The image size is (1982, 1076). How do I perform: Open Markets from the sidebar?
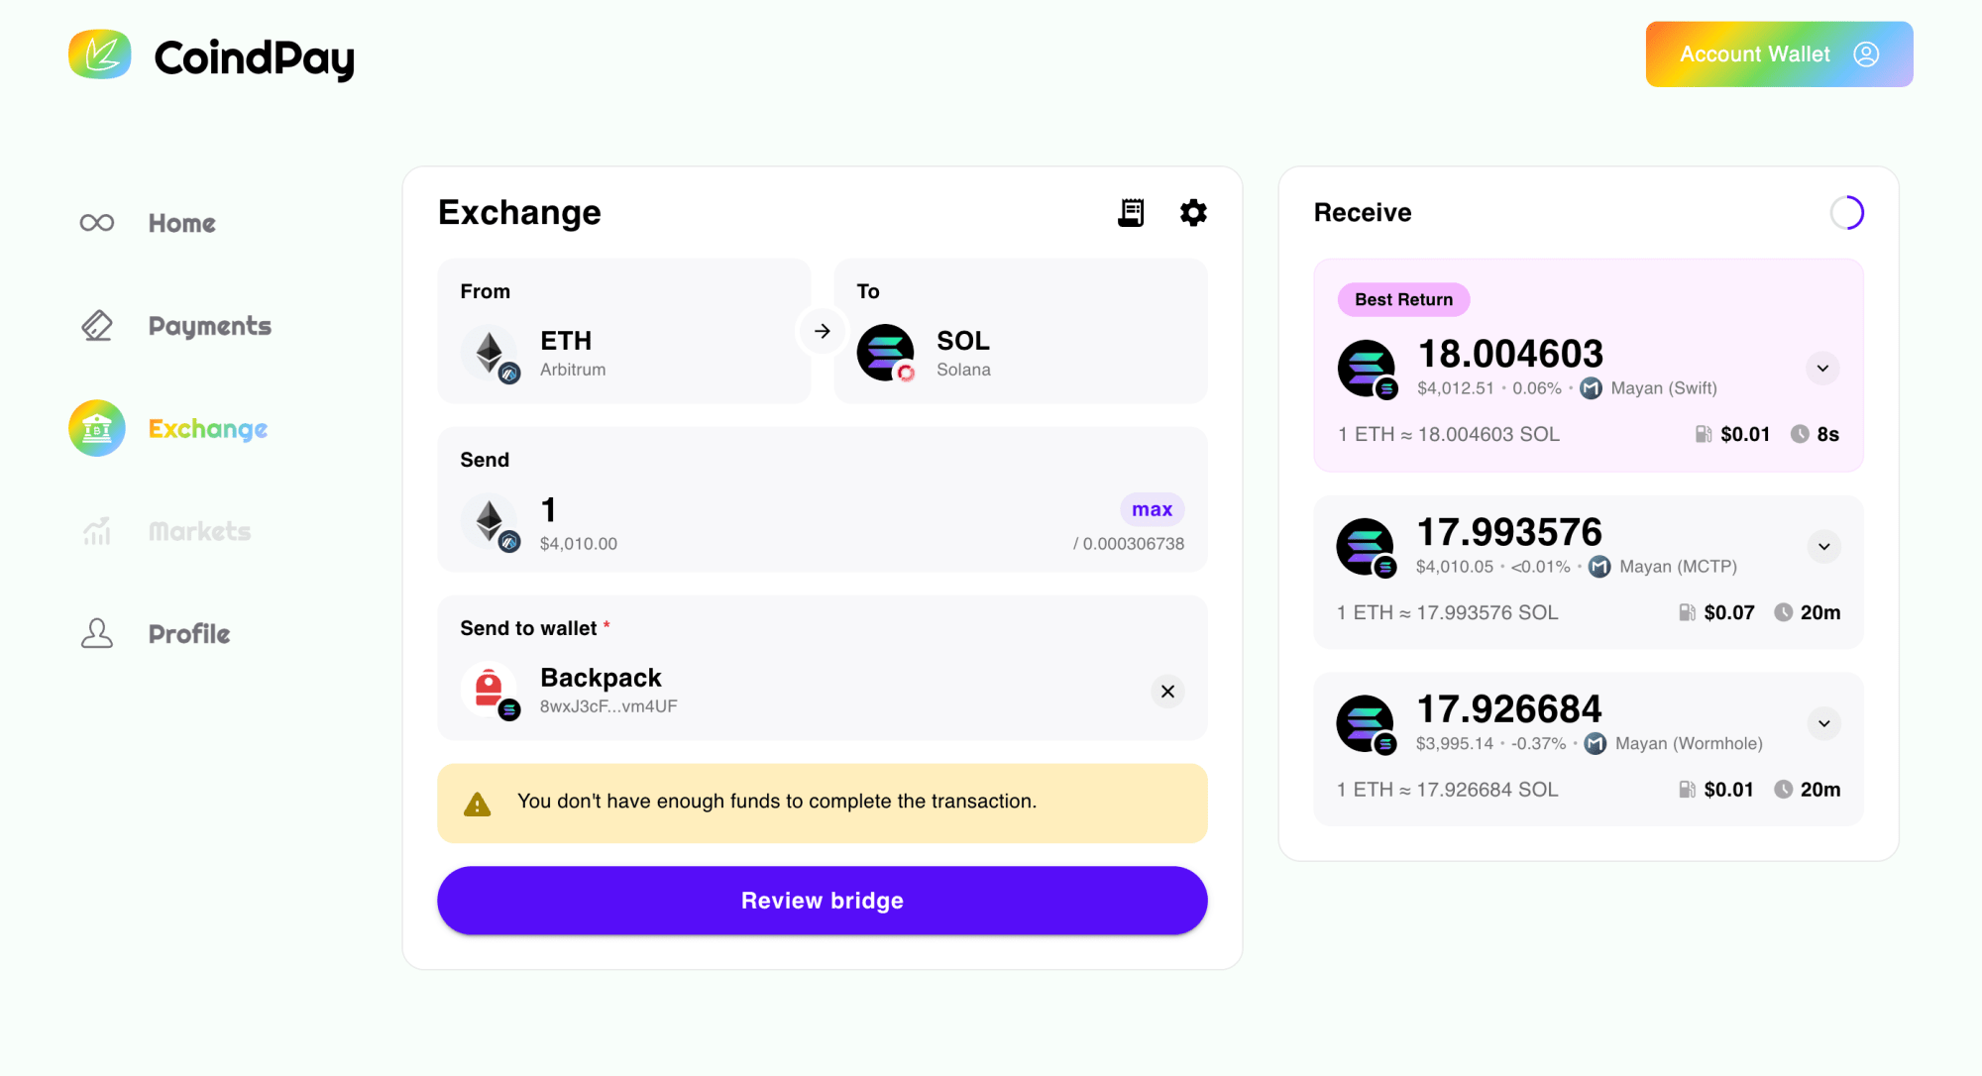tap(96, 530)
